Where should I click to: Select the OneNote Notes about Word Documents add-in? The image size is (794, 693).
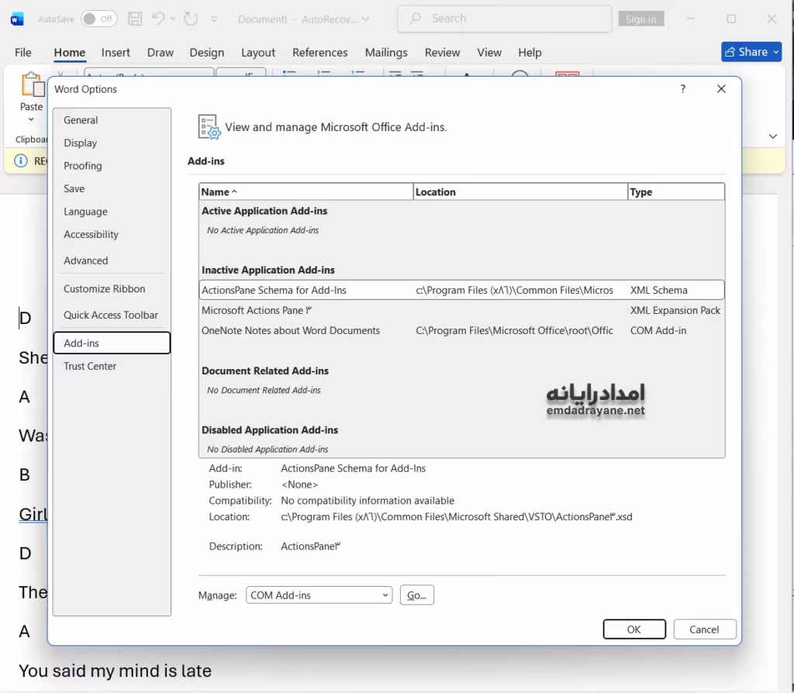[291, 330]
